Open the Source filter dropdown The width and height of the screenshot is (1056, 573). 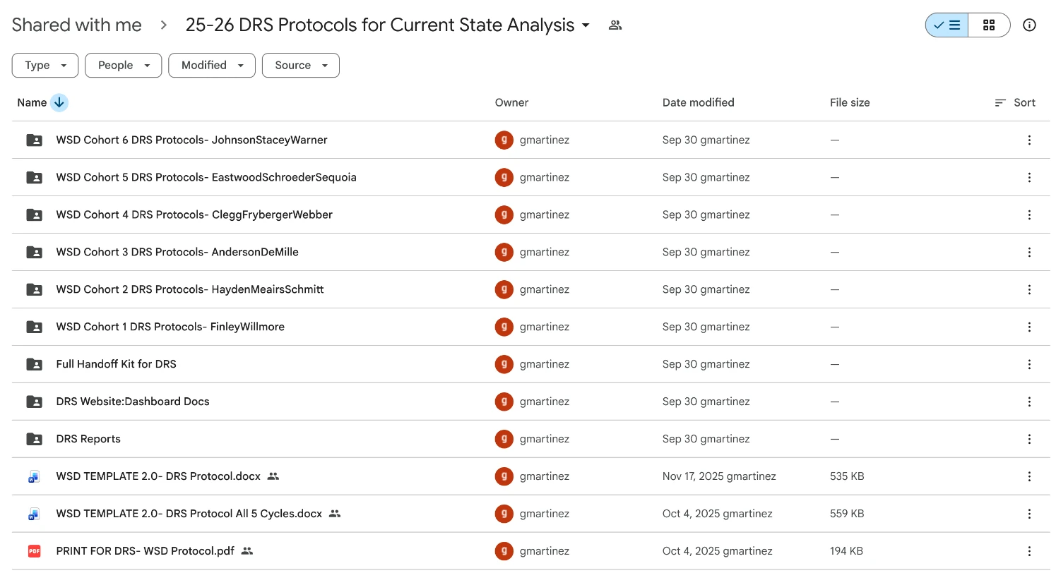pyautogui.click(x=301, y=65)
